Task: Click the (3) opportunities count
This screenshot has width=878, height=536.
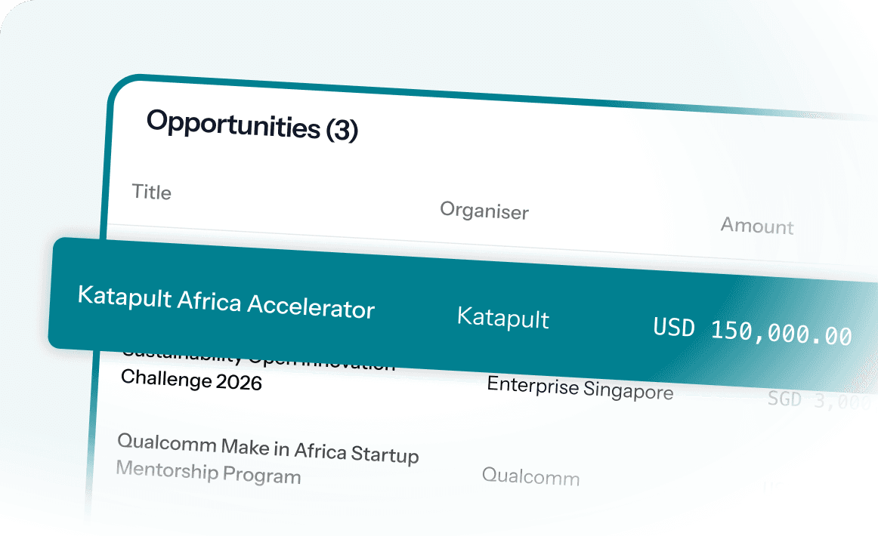Action: (x=342, y=130)
